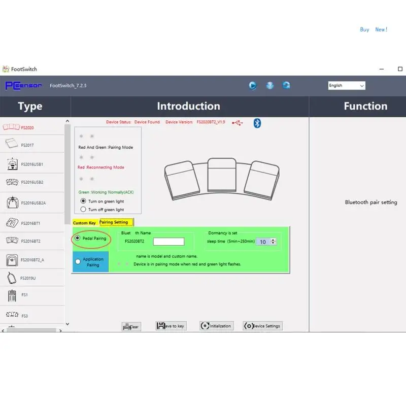This screenshot has height=406, width=406.
Task: Select the Application Pairing radio option
Action: (78, 261)
